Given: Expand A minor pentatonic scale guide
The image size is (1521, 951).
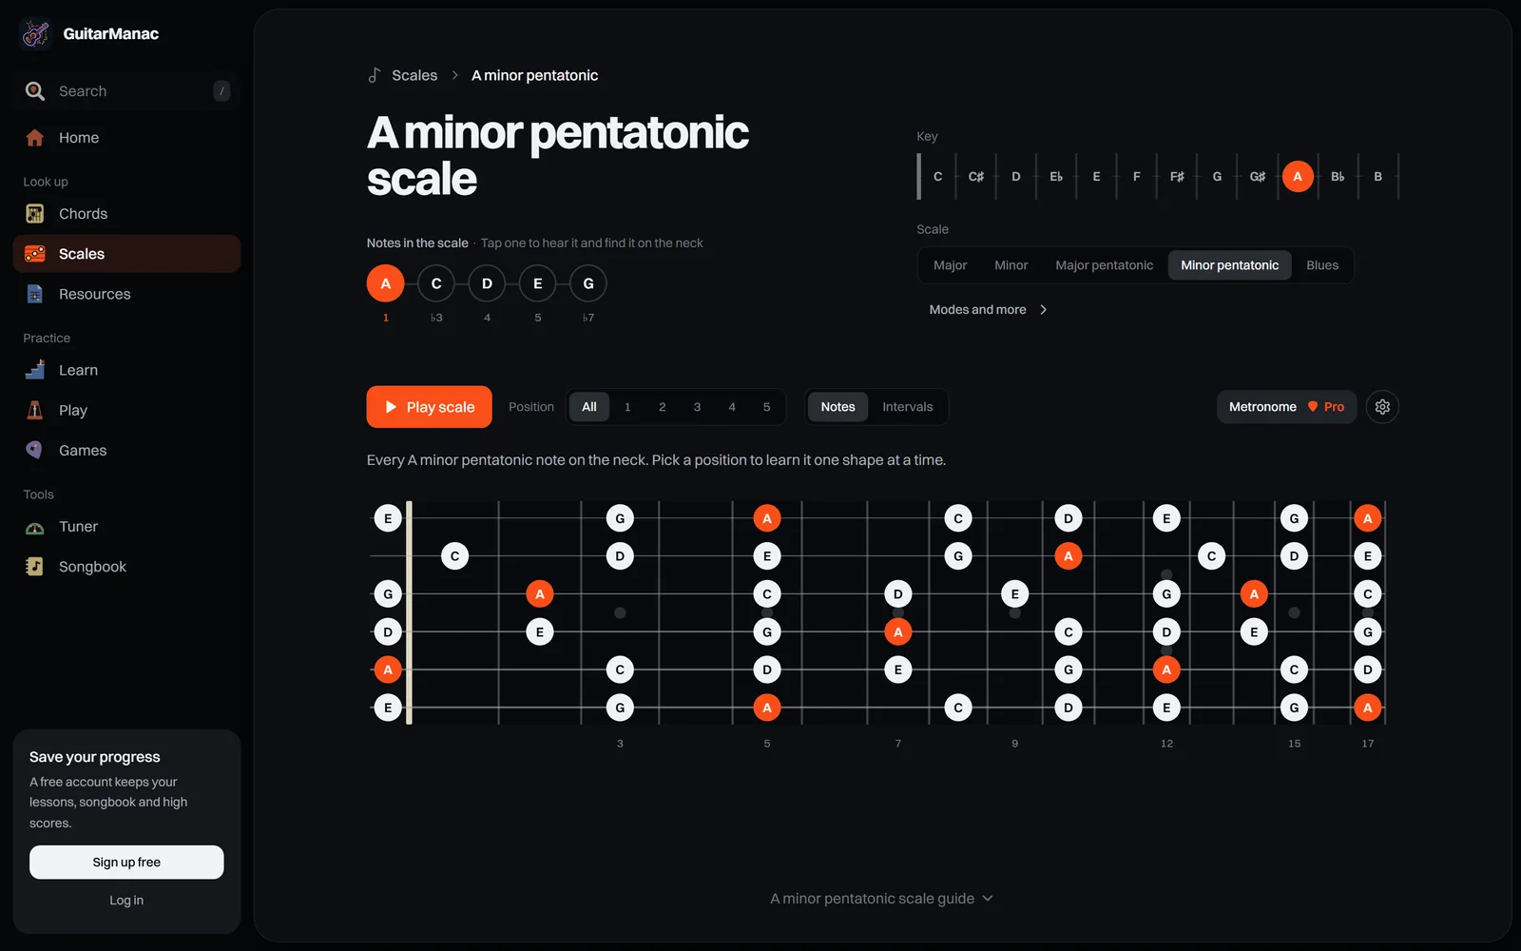Looking at the screenshot, I should (x=881, y=899).
